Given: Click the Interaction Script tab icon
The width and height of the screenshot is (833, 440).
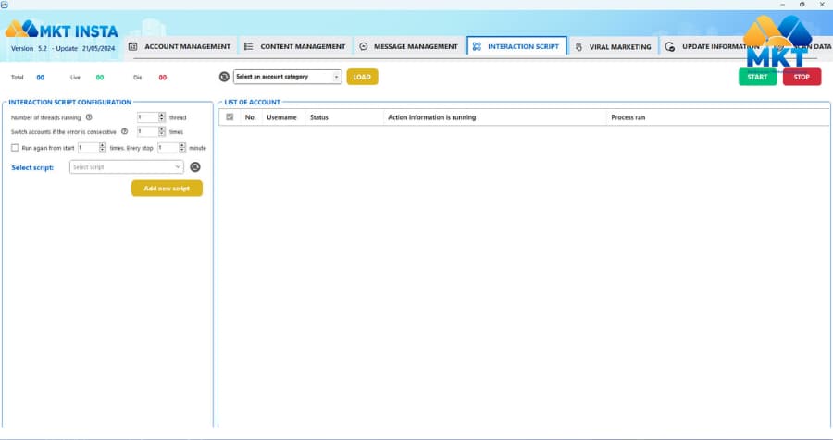Looking at the screenshot, I should point(477,47).
